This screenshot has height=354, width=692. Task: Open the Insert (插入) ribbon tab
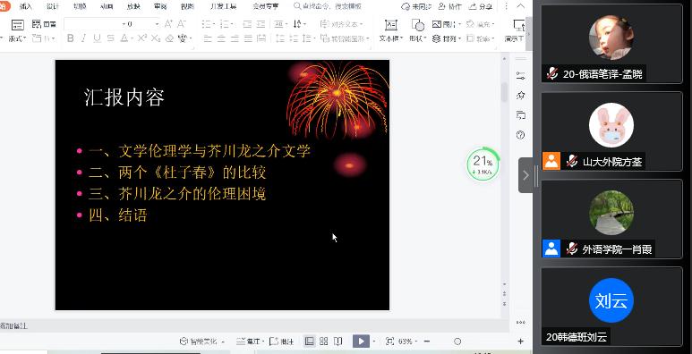pyautogui.click(x=26, y=6)
